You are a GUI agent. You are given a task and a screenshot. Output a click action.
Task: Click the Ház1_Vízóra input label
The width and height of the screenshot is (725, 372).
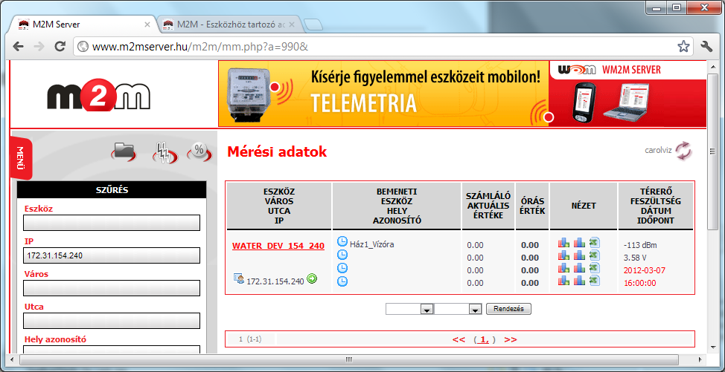(371, 244)
